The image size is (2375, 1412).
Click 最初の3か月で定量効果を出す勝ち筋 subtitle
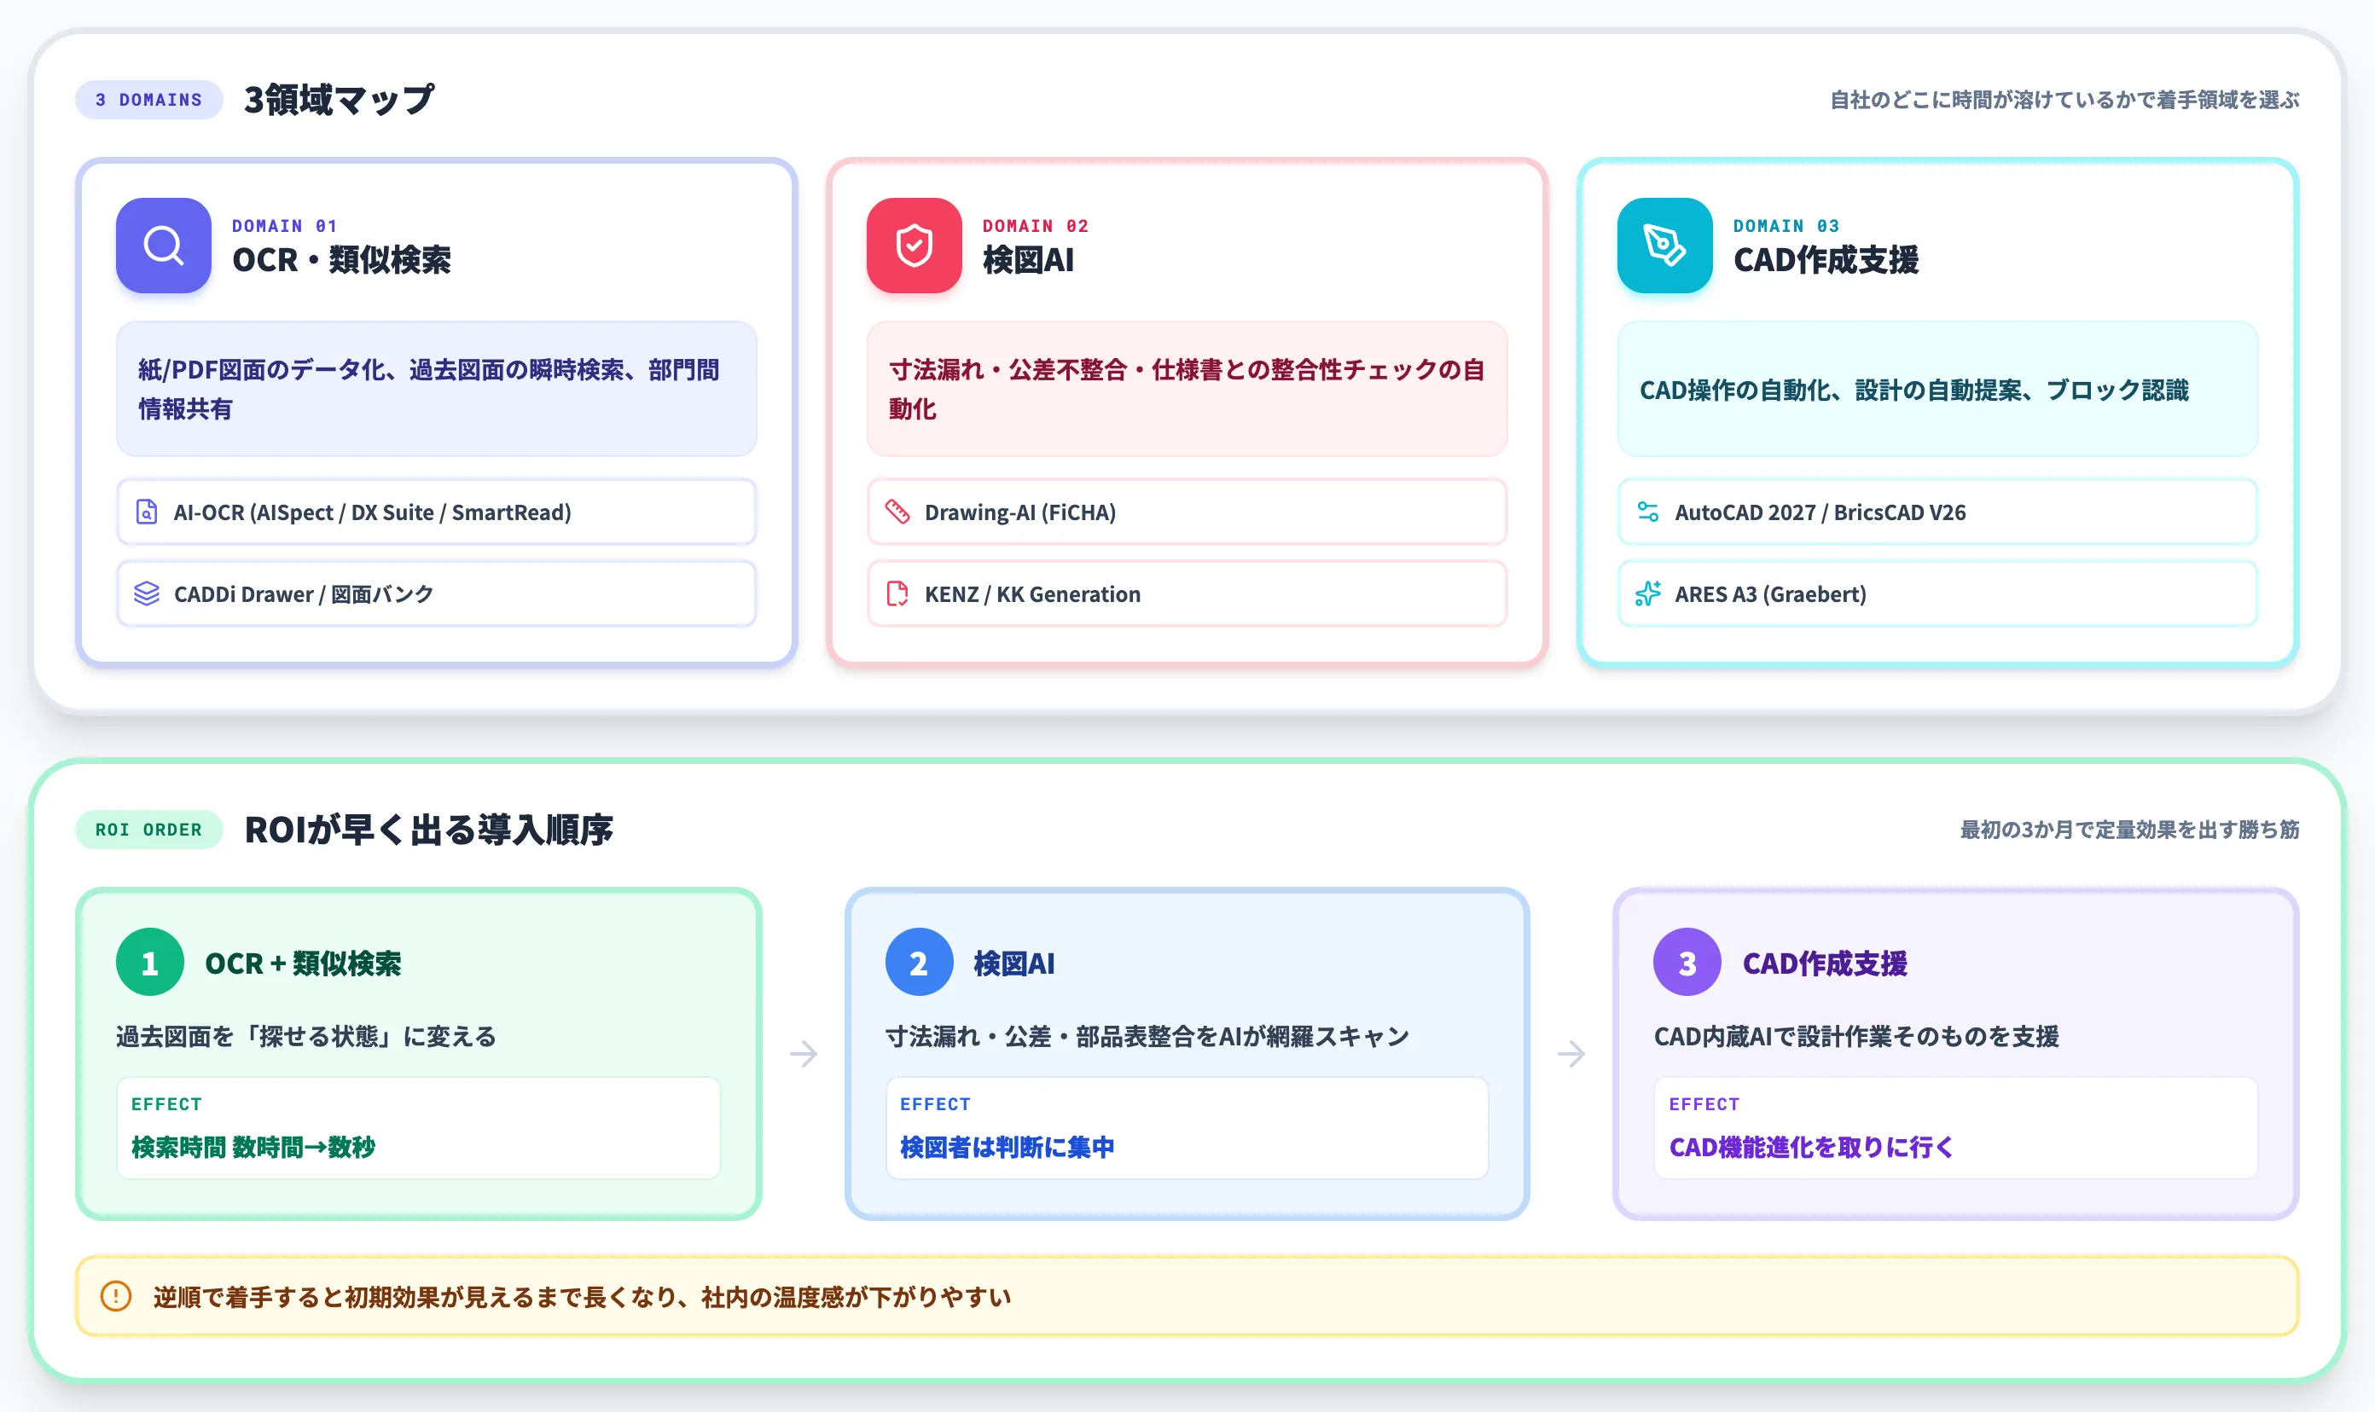click(x=2129, y=830)
